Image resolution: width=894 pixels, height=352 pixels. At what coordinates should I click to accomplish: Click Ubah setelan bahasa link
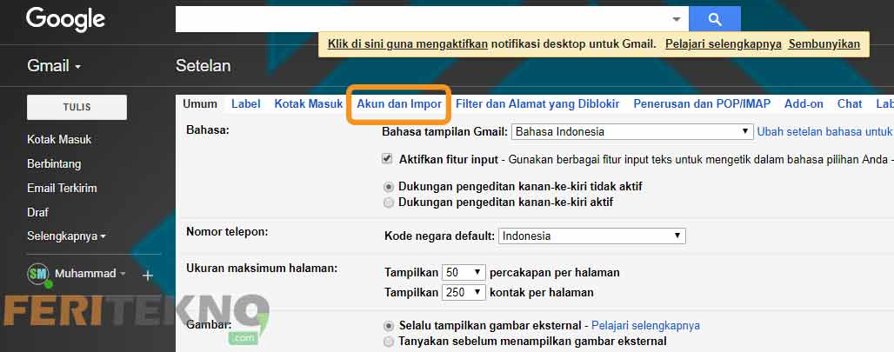click(x=824, y=131)
